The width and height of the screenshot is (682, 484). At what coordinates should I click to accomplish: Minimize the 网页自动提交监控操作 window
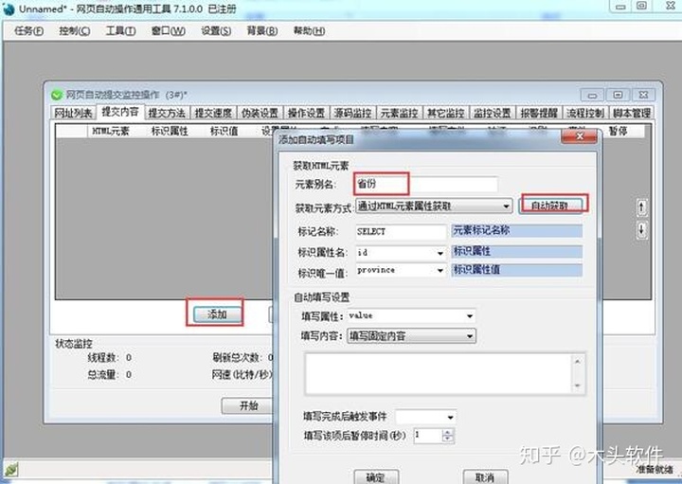[592, 95]
